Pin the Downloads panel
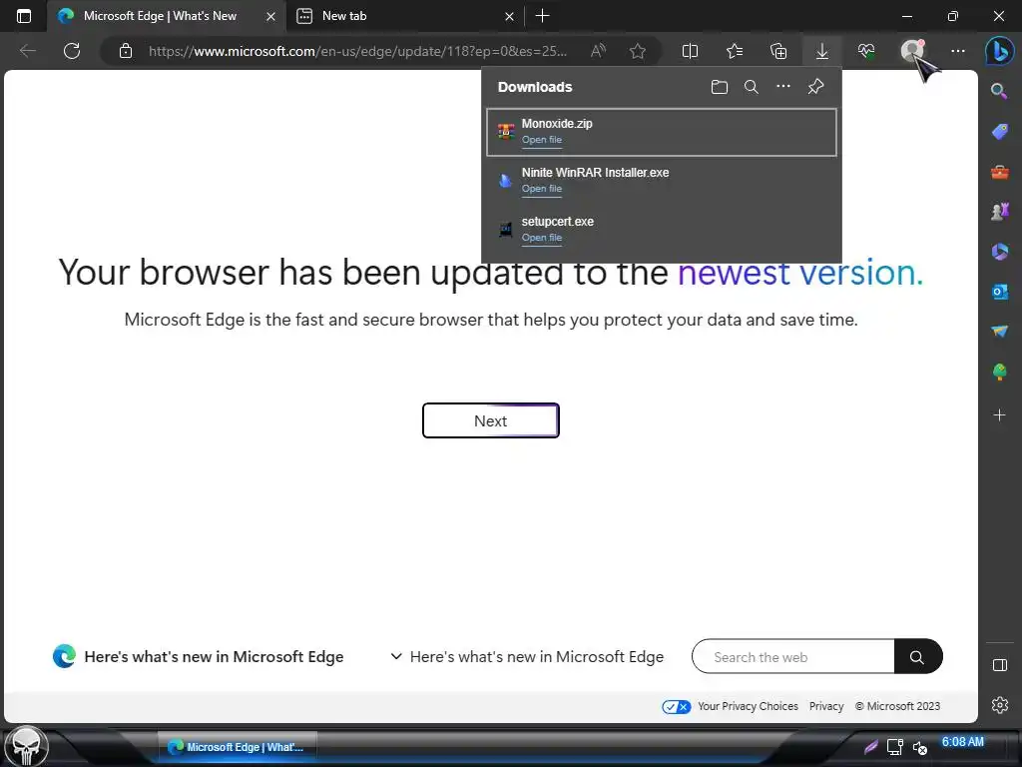Viewport: 1022px width, 767px height. [x=815, y=87]
